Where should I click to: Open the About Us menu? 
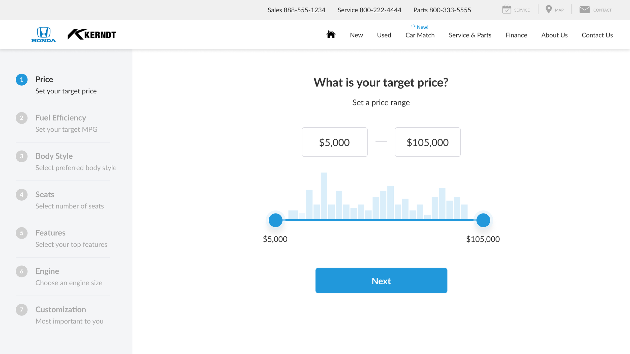[x=554, y=35]
